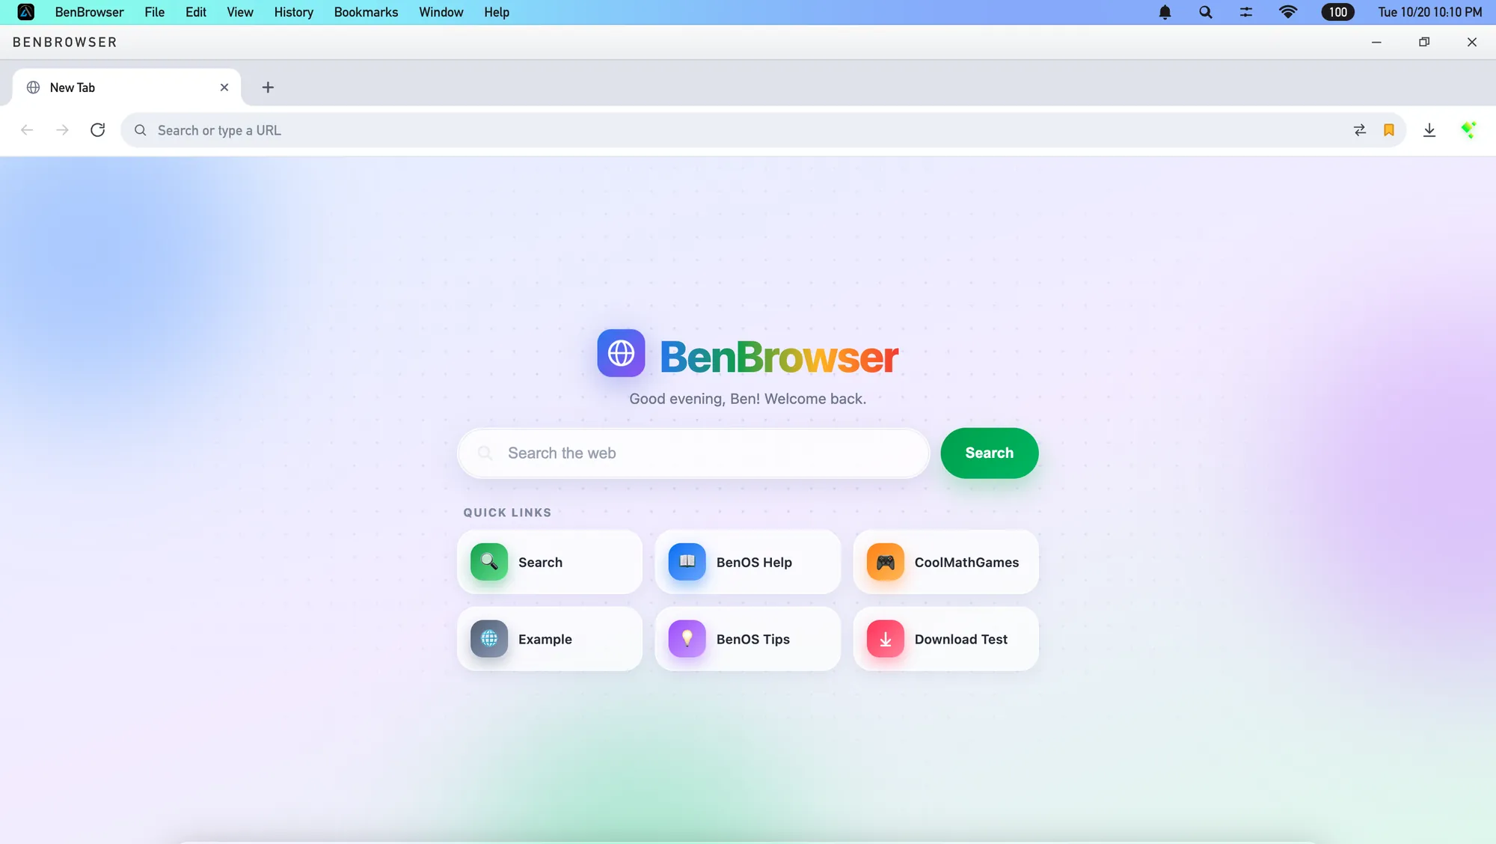Screen dimensions: 1496x844
Task: Click the forward navigation arrow
Action: [62, 130]
